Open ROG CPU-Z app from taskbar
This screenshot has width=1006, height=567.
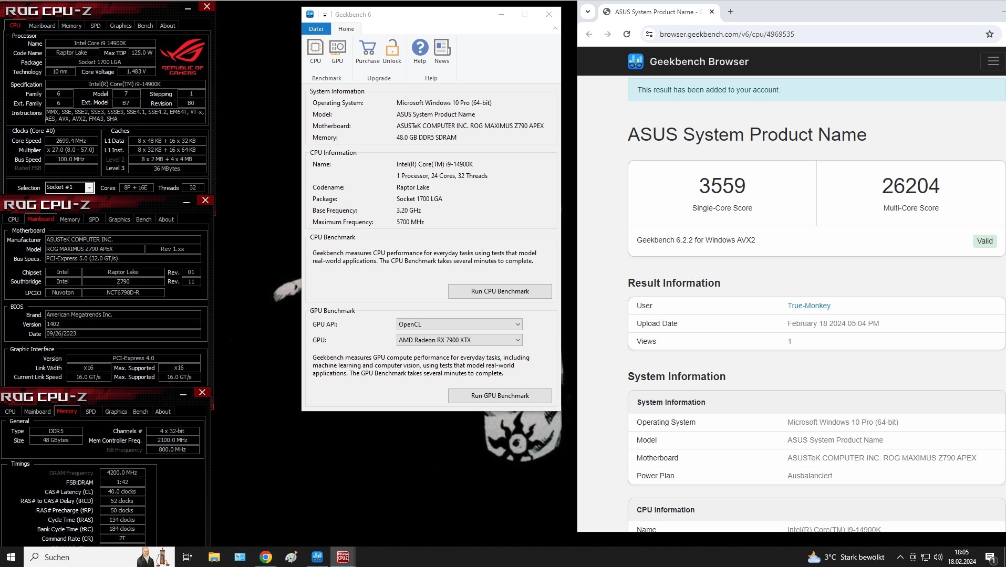(343, 557)
